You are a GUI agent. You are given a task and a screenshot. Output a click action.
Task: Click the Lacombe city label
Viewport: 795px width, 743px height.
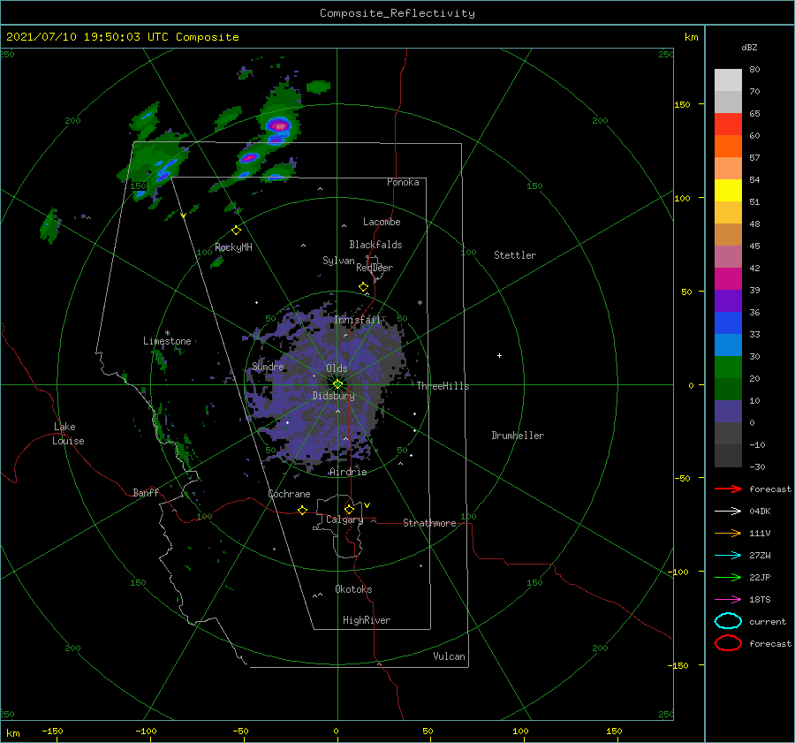382,222
